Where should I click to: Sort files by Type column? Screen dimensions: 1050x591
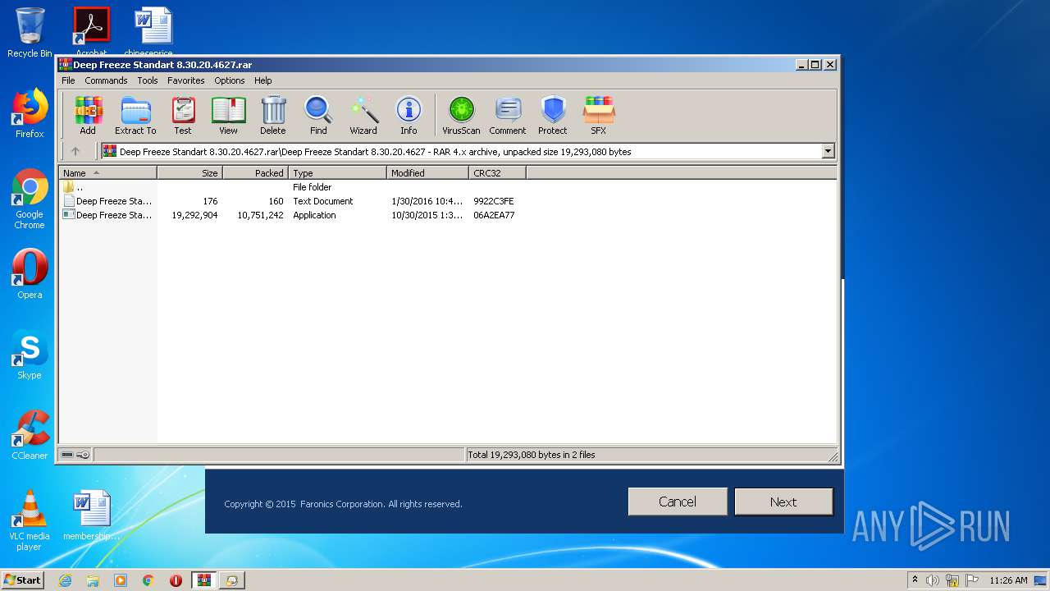coord(337,172)
